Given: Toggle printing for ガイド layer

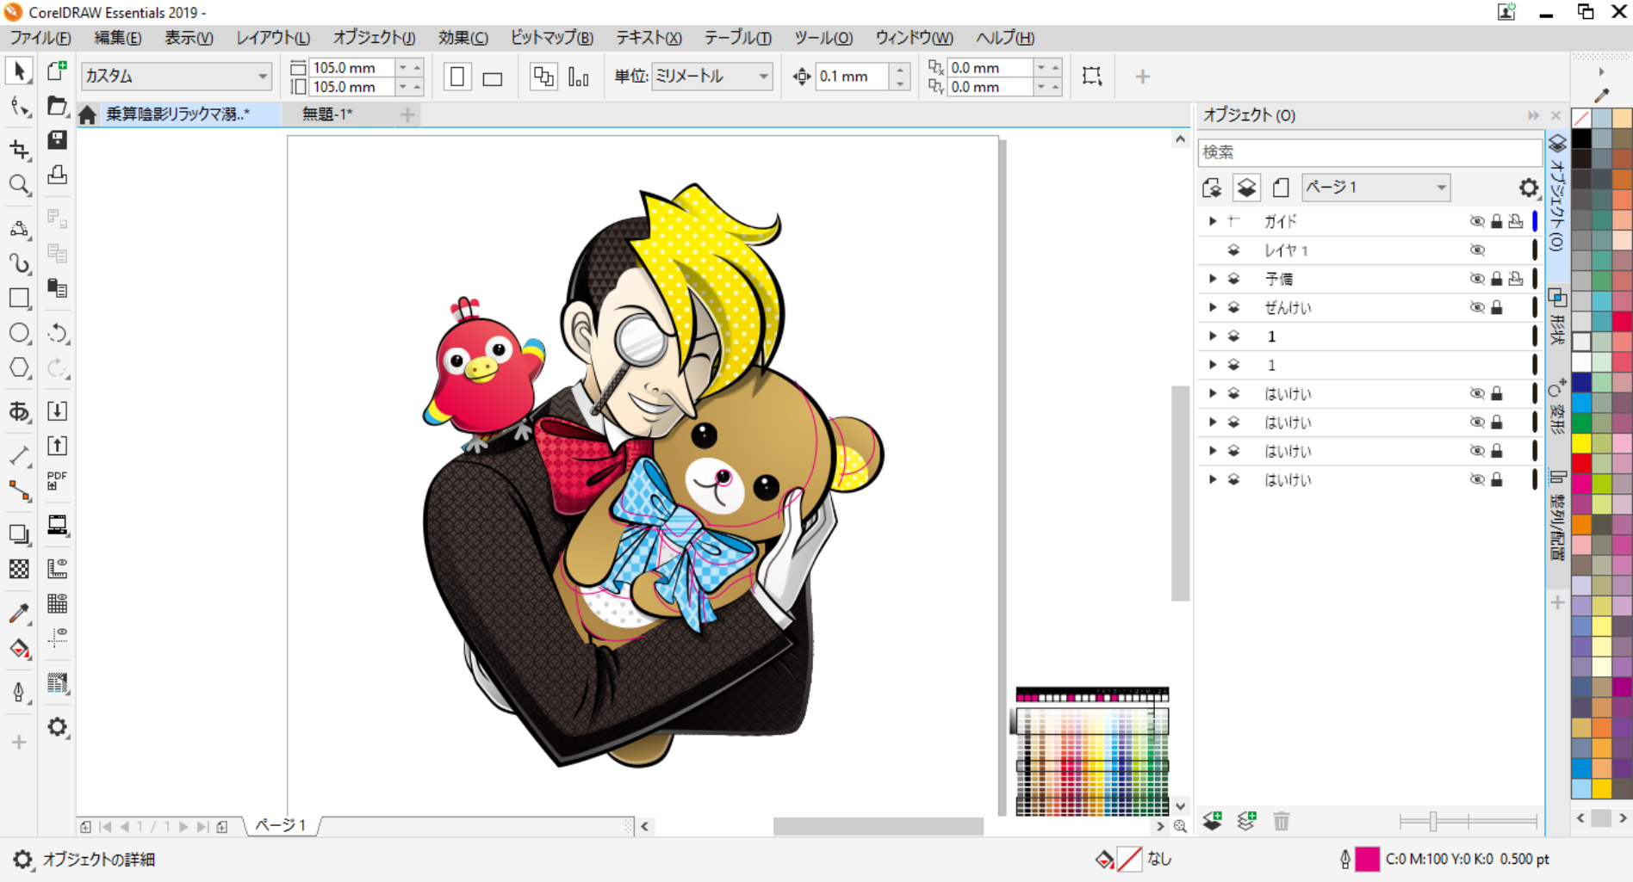Looking at the screenshot, I should click(1516, 221).
